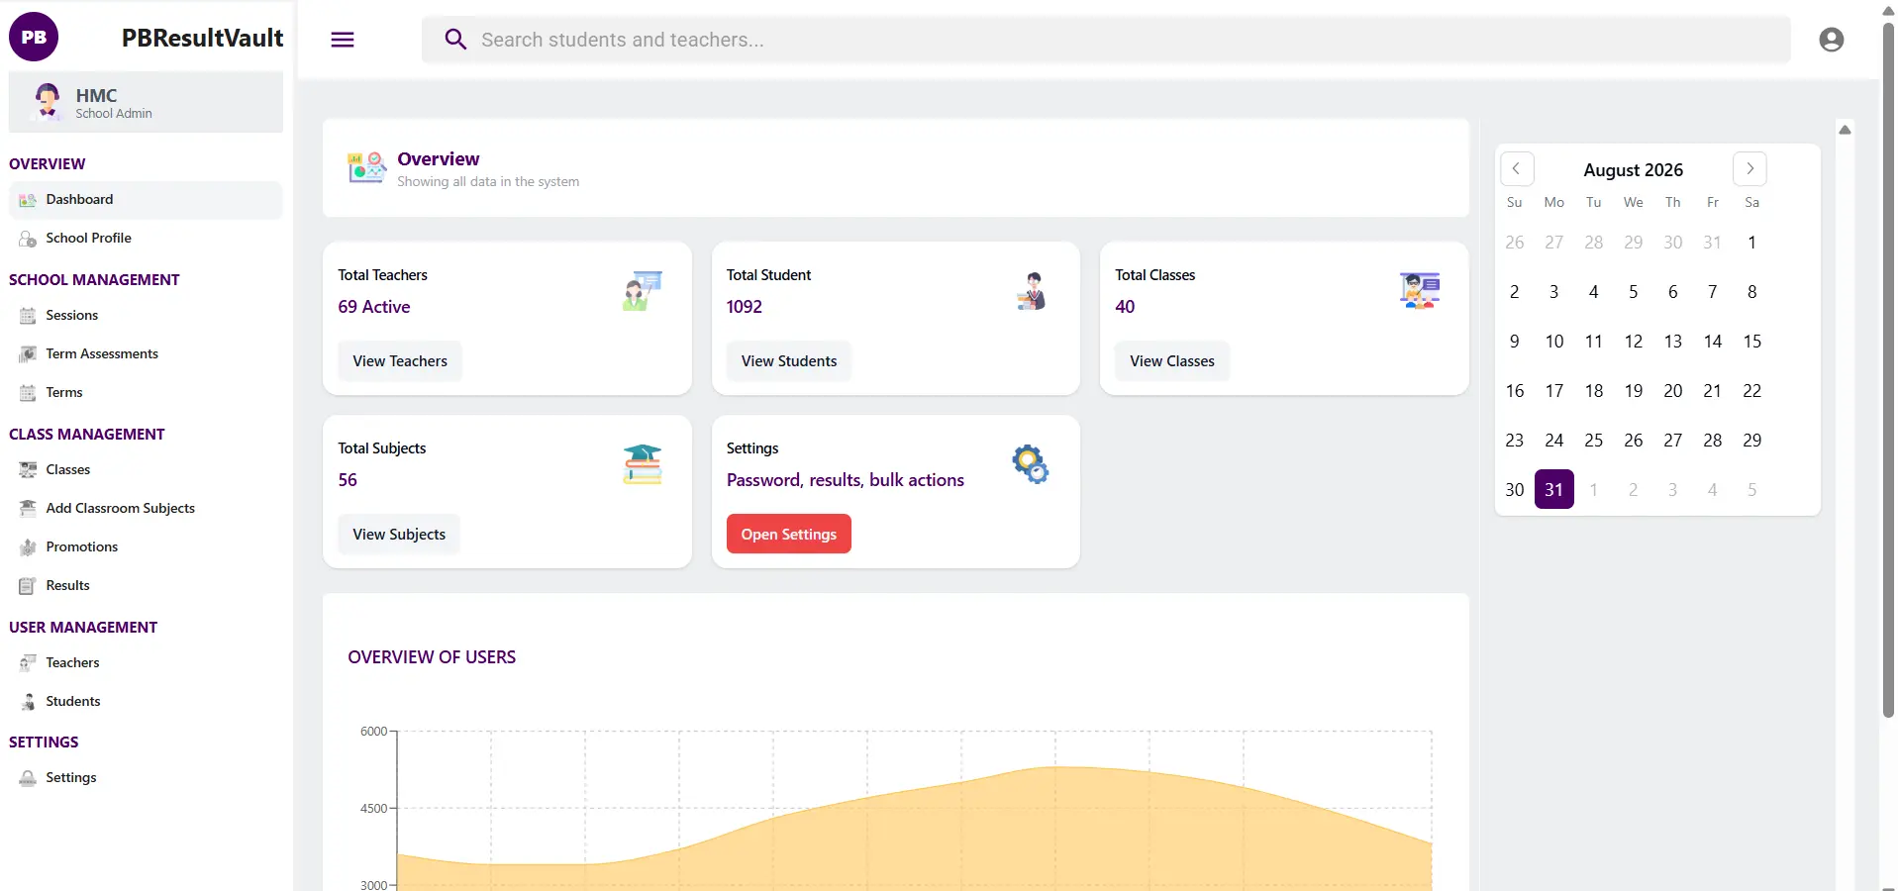This screenshot has height=891, width=1898.
Task: Click the View Students button
Action: (789, 361)
